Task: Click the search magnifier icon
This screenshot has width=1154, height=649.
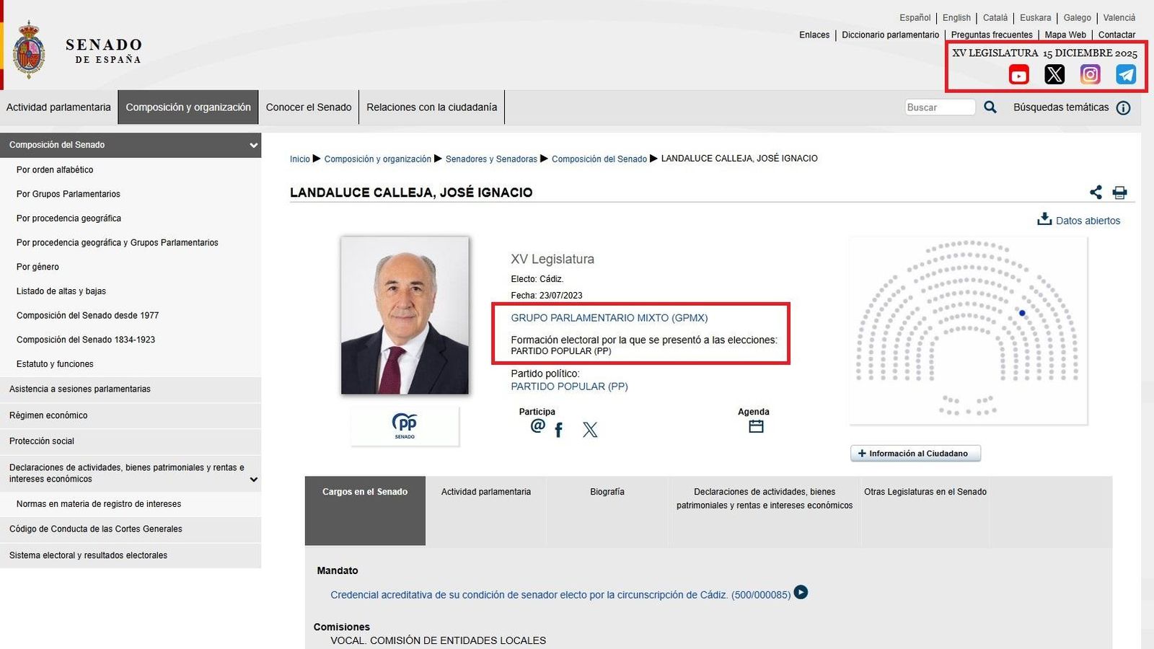Action: tap(990, 107)
